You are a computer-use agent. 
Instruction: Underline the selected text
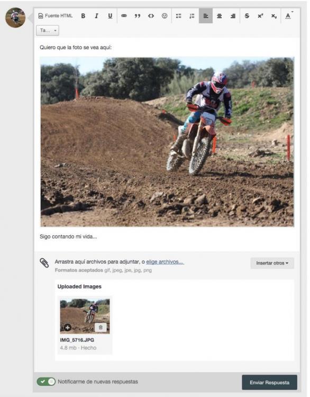pos(110,16)
